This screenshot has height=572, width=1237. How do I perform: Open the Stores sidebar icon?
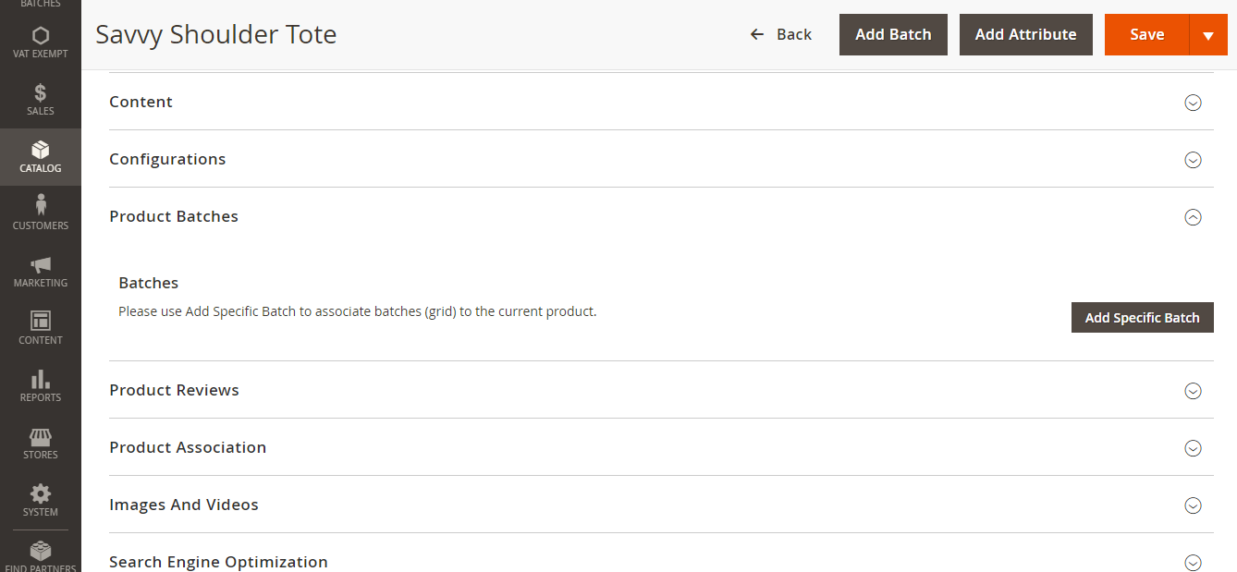(x=40, y=437)
